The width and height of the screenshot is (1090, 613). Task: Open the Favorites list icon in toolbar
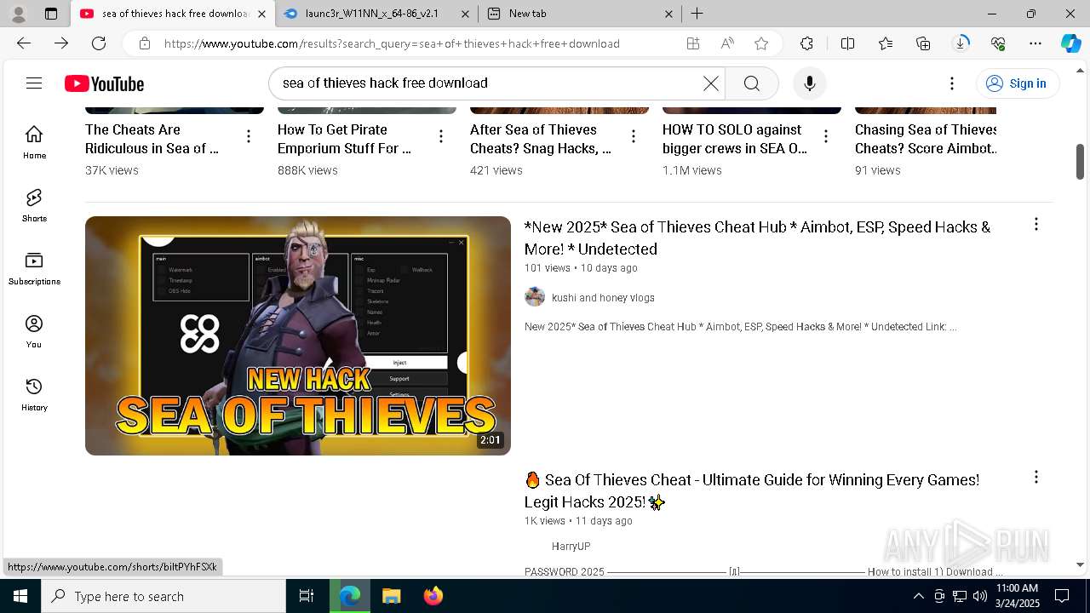(x=886, y=43)
